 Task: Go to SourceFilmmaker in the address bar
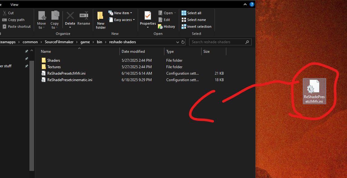tap(59, 42)
